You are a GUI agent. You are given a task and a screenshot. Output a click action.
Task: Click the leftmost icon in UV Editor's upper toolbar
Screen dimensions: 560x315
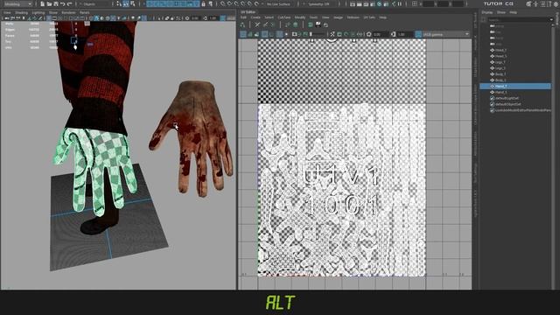tap(242, 24)
